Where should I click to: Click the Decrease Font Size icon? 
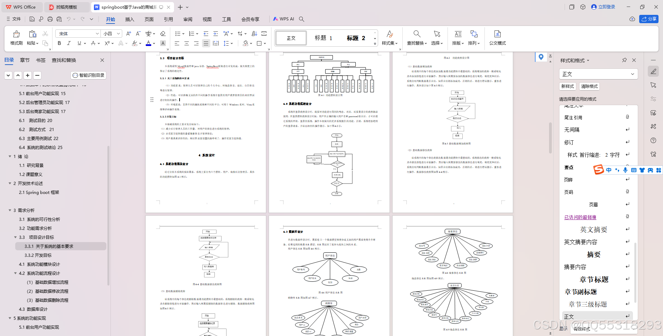click(138, 34)
